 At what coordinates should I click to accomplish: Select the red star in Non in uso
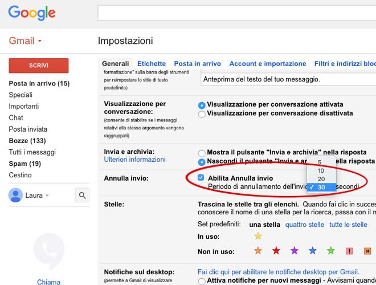pyautogui.click(x=276, y=251)
